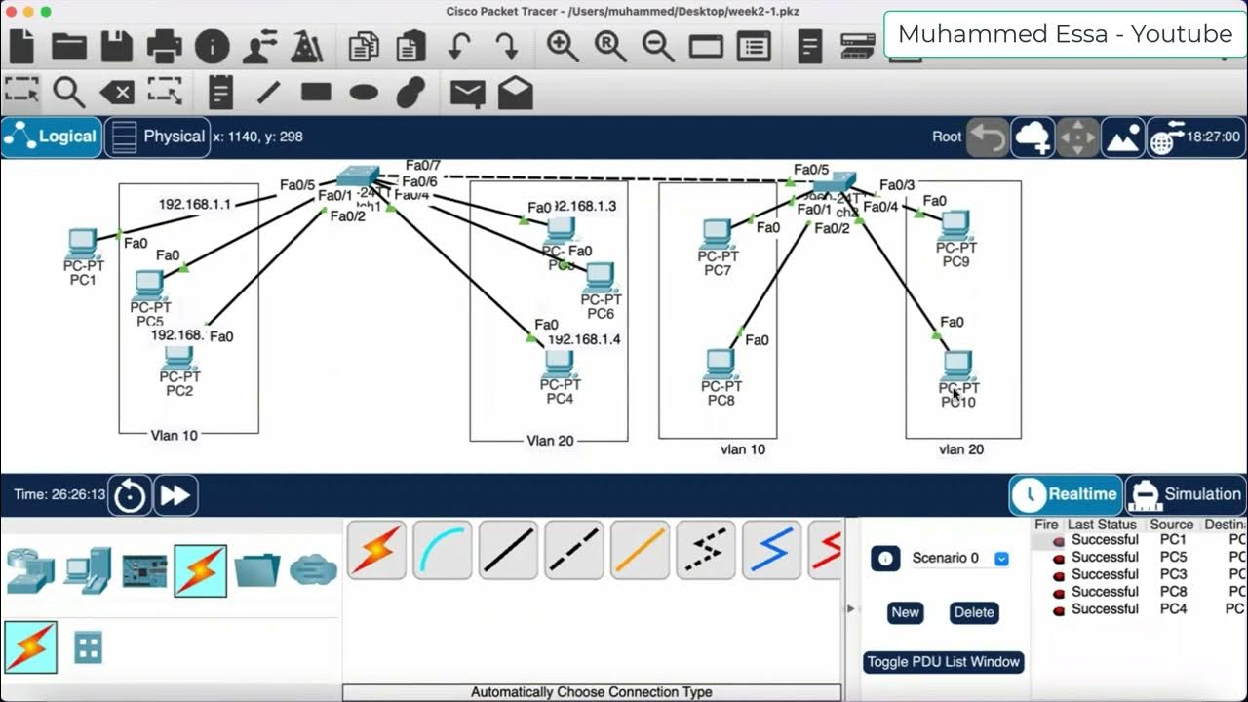The image size is (1248, 702).
Task: Open network information with the circled i icon
Action: (x=212, y=46)
